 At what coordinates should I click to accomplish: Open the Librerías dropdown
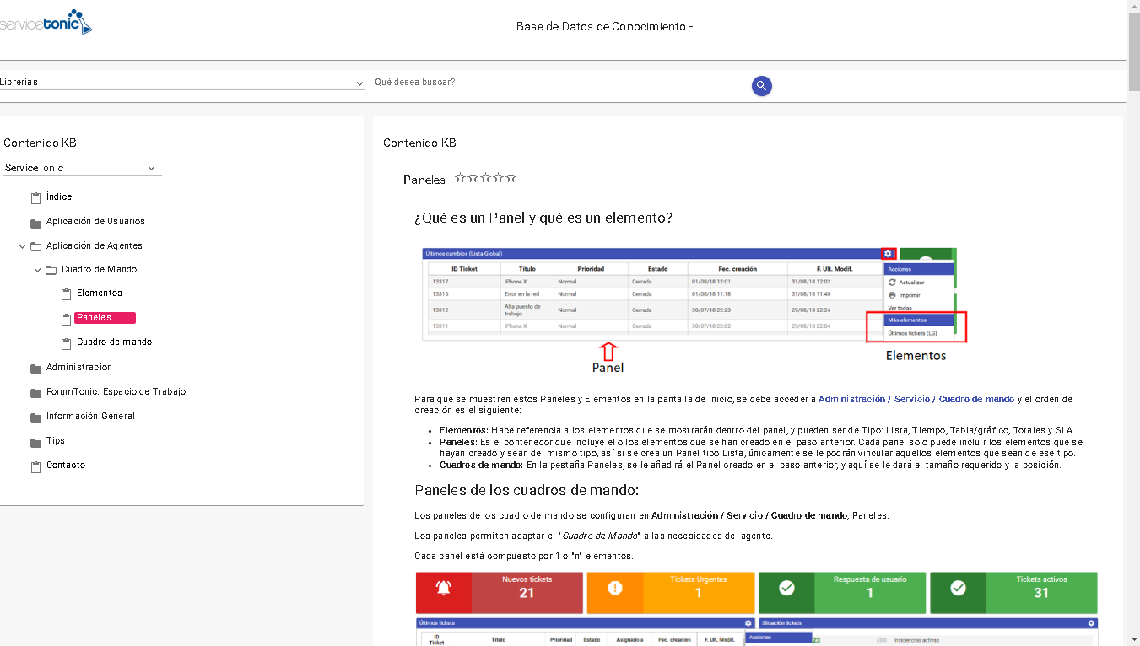click(x=182, y=83)
